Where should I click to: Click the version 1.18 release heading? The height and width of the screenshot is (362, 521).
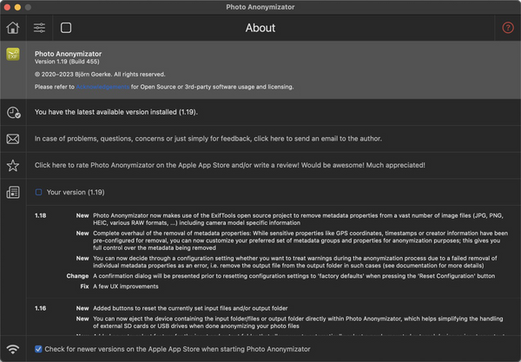coord(41,214)
